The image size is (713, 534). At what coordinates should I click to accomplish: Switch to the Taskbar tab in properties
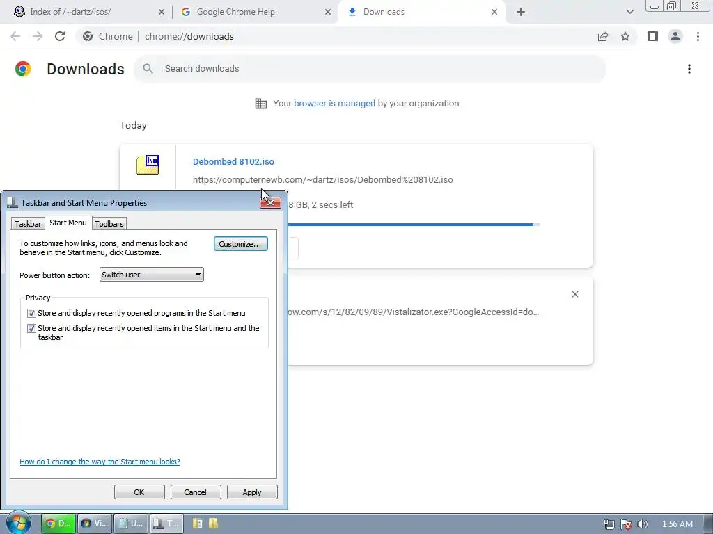[x=28, y=224]
